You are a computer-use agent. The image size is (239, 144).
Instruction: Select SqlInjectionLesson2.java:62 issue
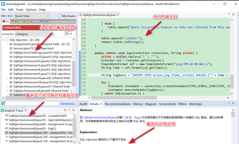(42, 61)
